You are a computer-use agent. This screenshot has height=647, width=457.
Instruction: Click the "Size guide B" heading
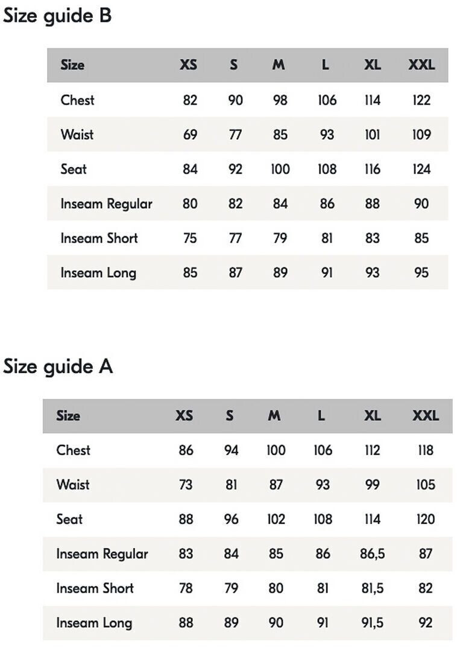click(x=57, y=16)
